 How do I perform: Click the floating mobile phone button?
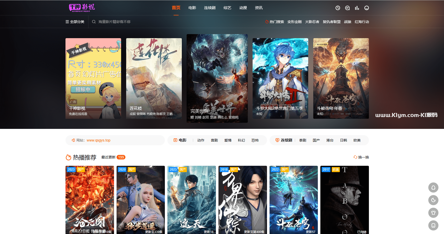433,225
